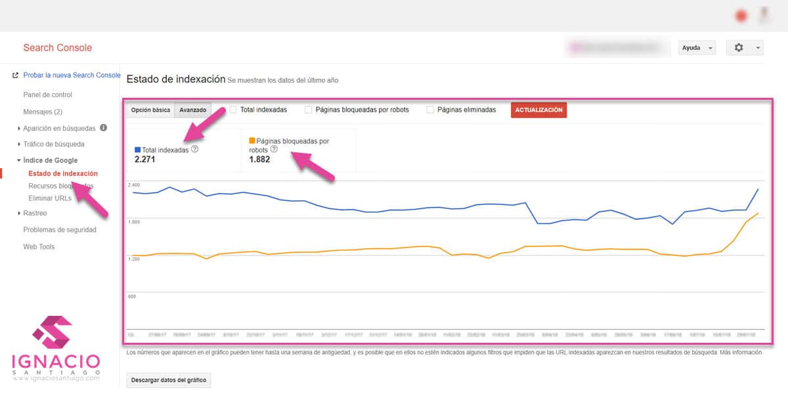Open the blurred property selector dropdown
The image size is (788, 394).
[x=617, y=48]
